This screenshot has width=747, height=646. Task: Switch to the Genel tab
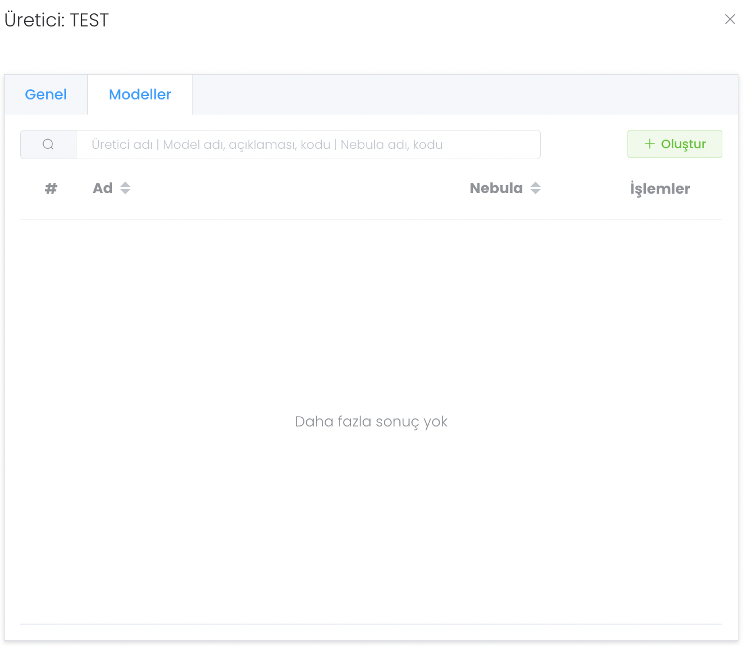click(46, 94)
